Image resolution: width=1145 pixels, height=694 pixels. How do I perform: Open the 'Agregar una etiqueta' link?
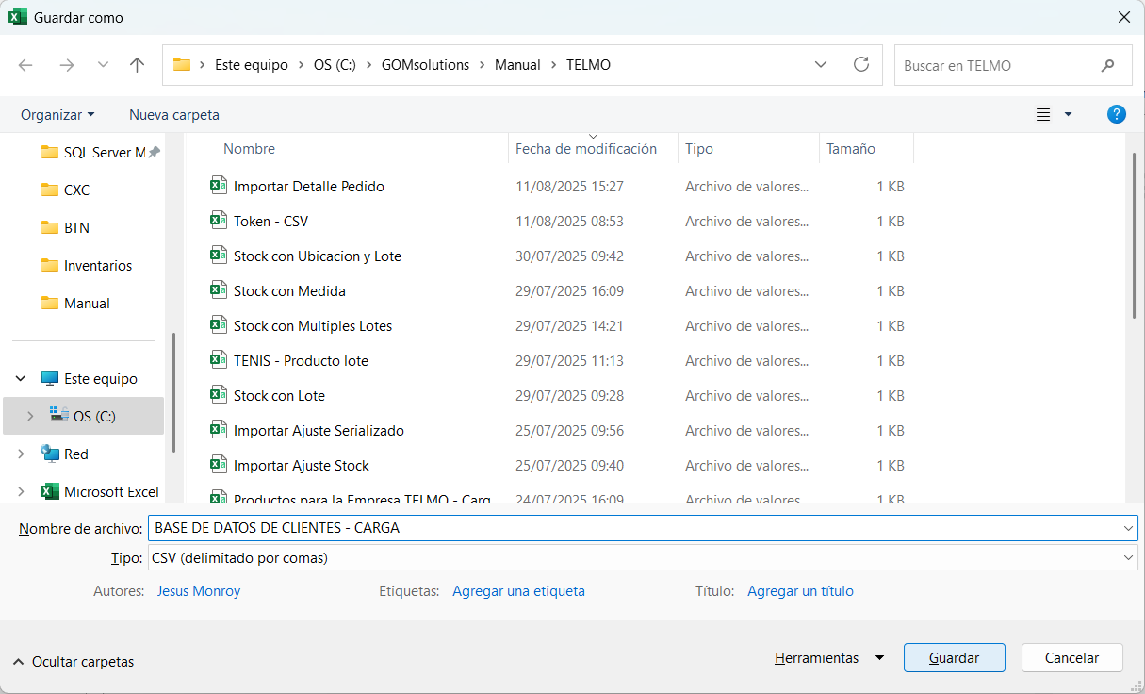tap(518, 590)
